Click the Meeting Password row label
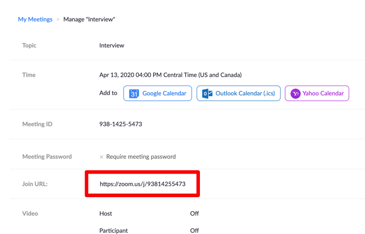Image resolution: width=365 pixels, height=234 pixels. (x=47, y=157)
